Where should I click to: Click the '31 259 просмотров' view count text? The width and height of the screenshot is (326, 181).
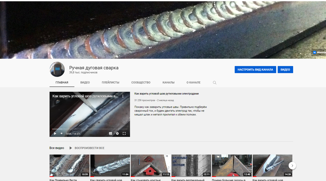pyautogui.click(x=145, y=100)
